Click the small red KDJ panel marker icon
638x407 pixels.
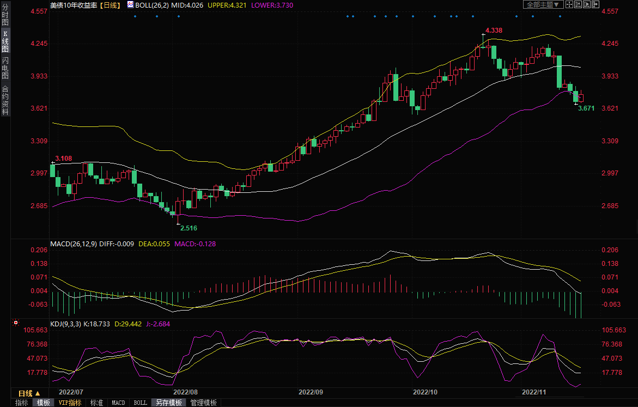coord(15,323)
